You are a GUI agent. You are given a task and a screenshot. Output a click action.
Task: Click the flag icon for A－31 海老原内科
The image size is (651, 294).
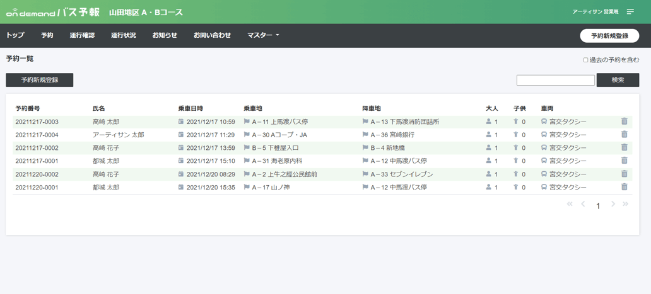(247, 161)
